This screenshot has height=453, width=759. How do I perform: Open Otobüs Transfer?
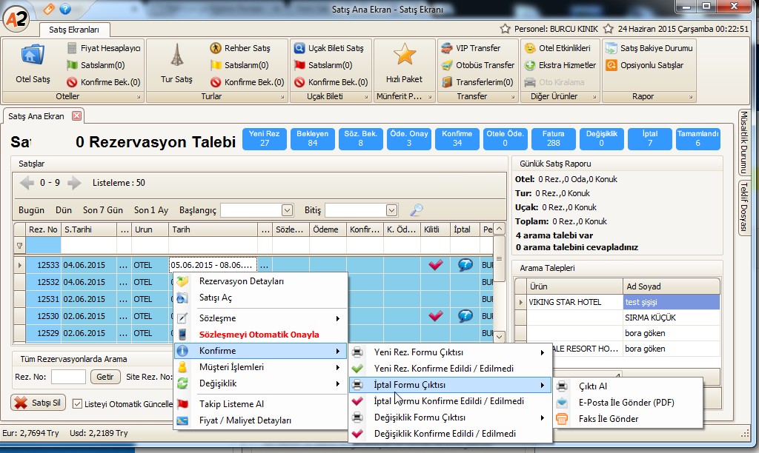tap(478, 65)
